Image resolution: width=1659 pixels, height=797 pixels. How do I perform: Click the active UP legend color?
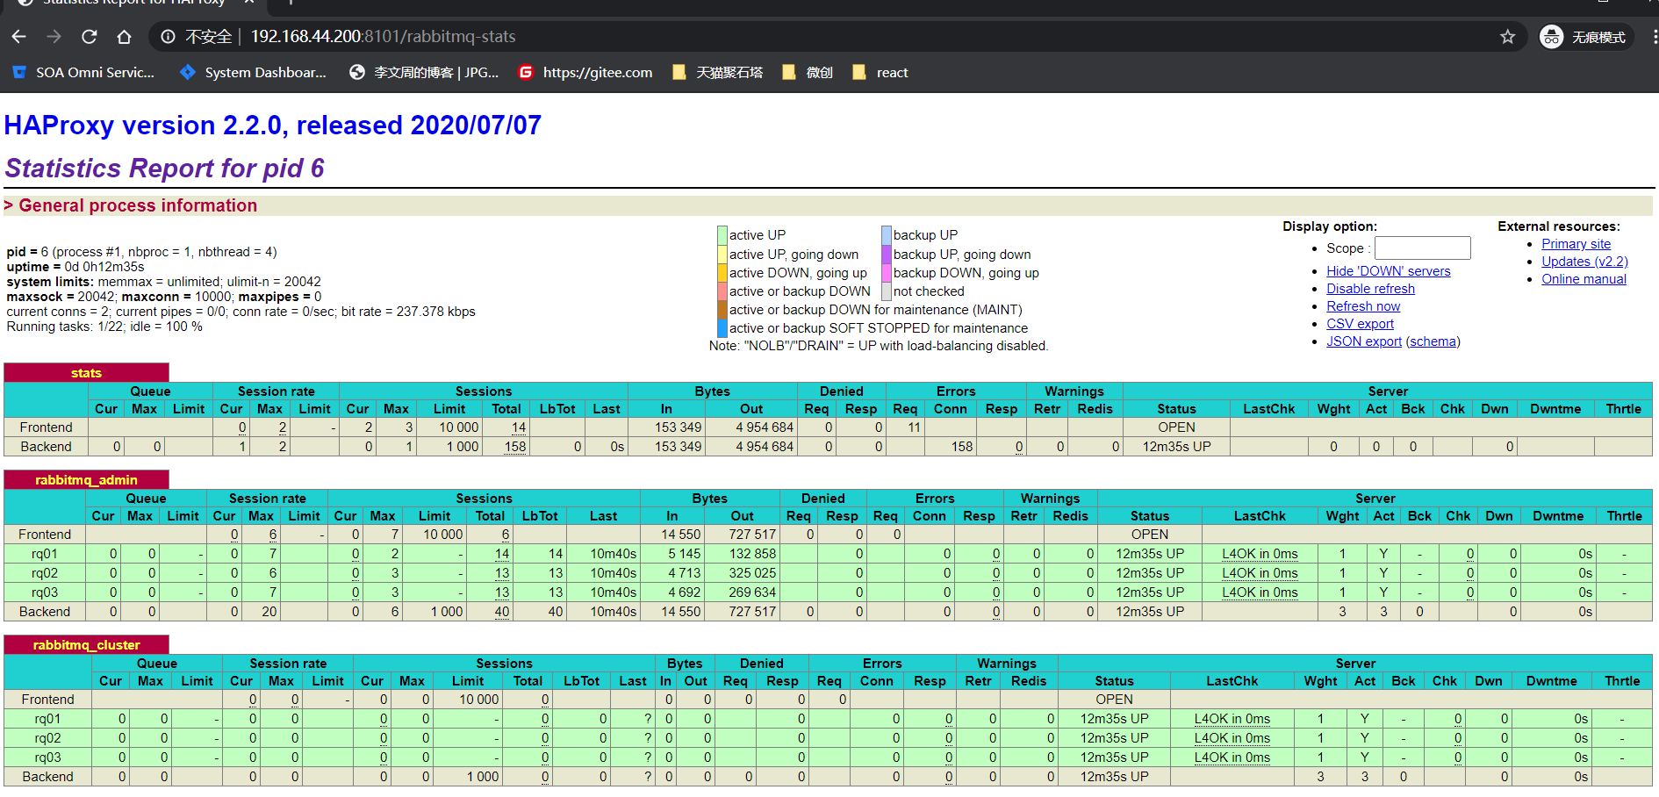point(722,235)
